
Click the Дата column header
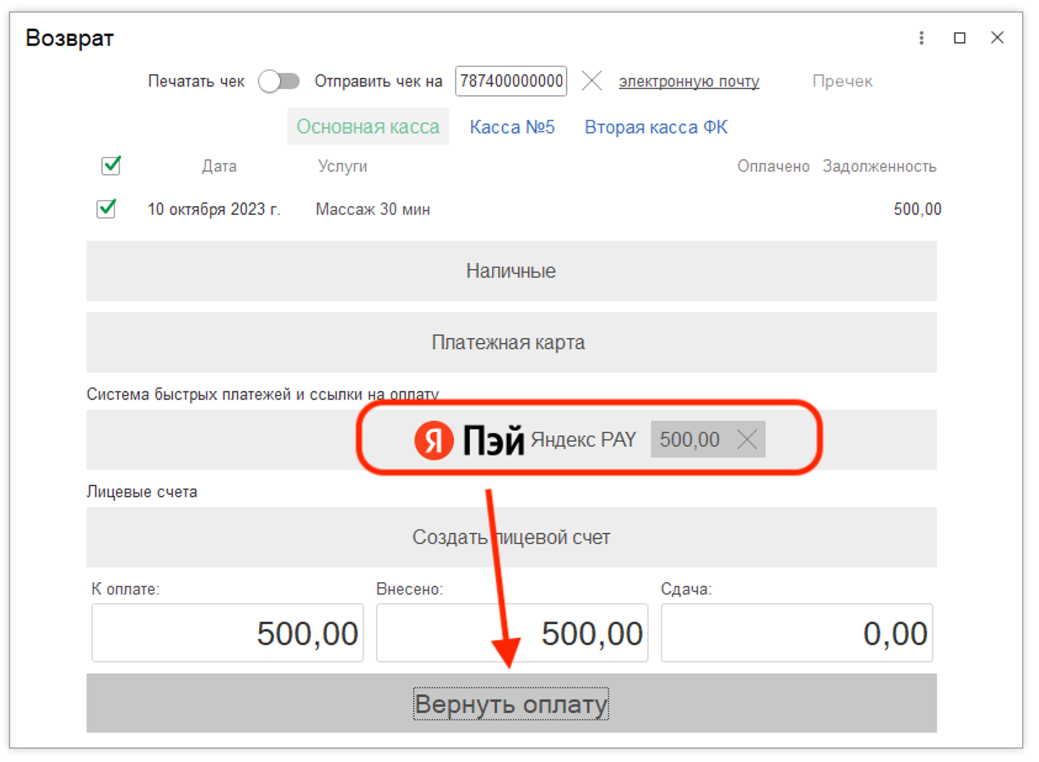(219, 166)
